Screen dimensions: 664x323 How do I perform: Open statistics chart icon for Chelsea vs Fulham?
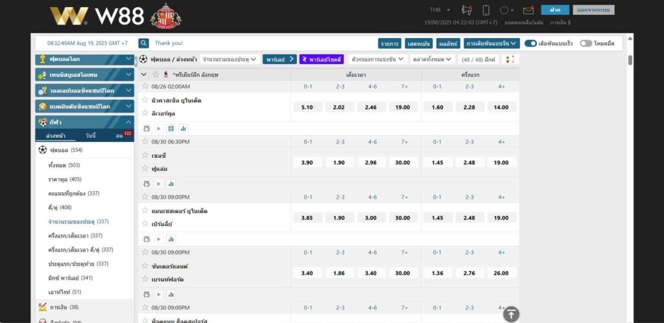point(171,184)
